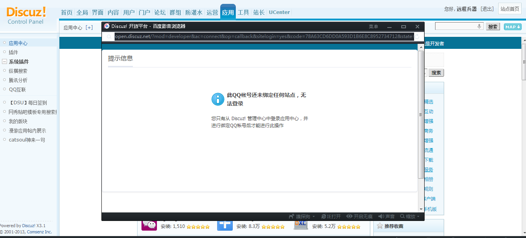Click the 搜索 button in the app center

pyautogui.click(x=436, y=72)
